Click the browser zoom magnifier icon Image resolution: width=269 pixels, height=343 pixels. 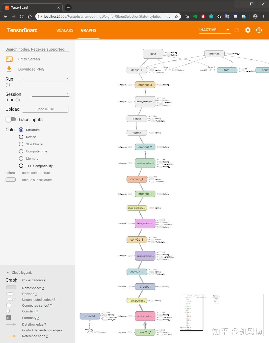(168, 16)
